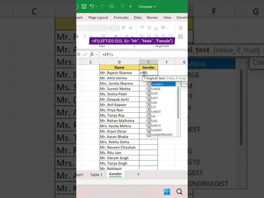
Task: Select column E header
Action: pos(148,62)
